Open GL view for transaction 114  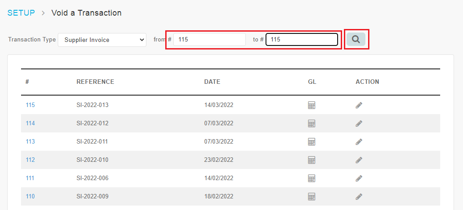point(312,123)
